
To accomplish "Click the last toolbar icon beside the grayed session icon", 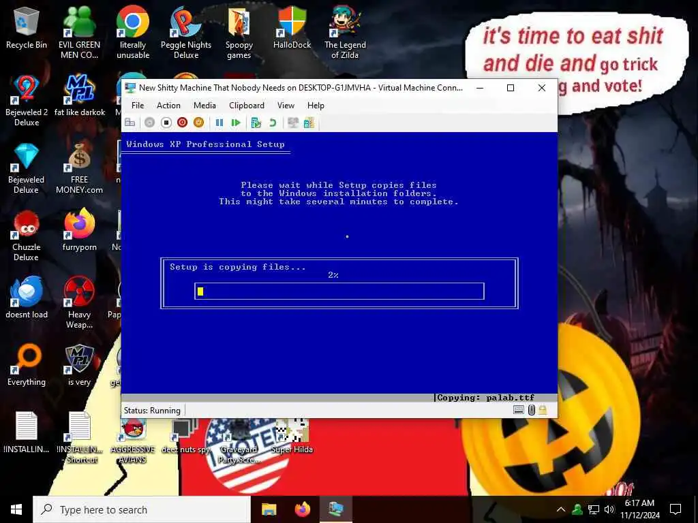I will point(309,123).
